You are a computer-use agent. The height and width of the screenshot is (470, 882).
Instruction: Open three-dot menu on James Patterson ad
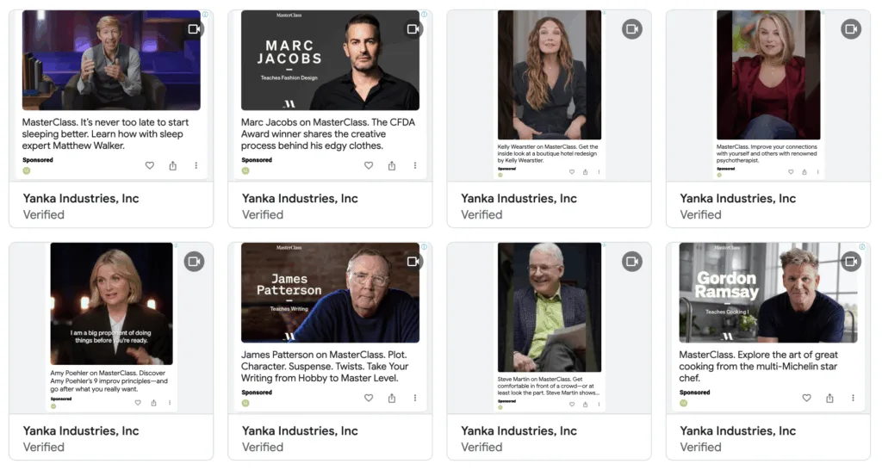coord(415,398)
